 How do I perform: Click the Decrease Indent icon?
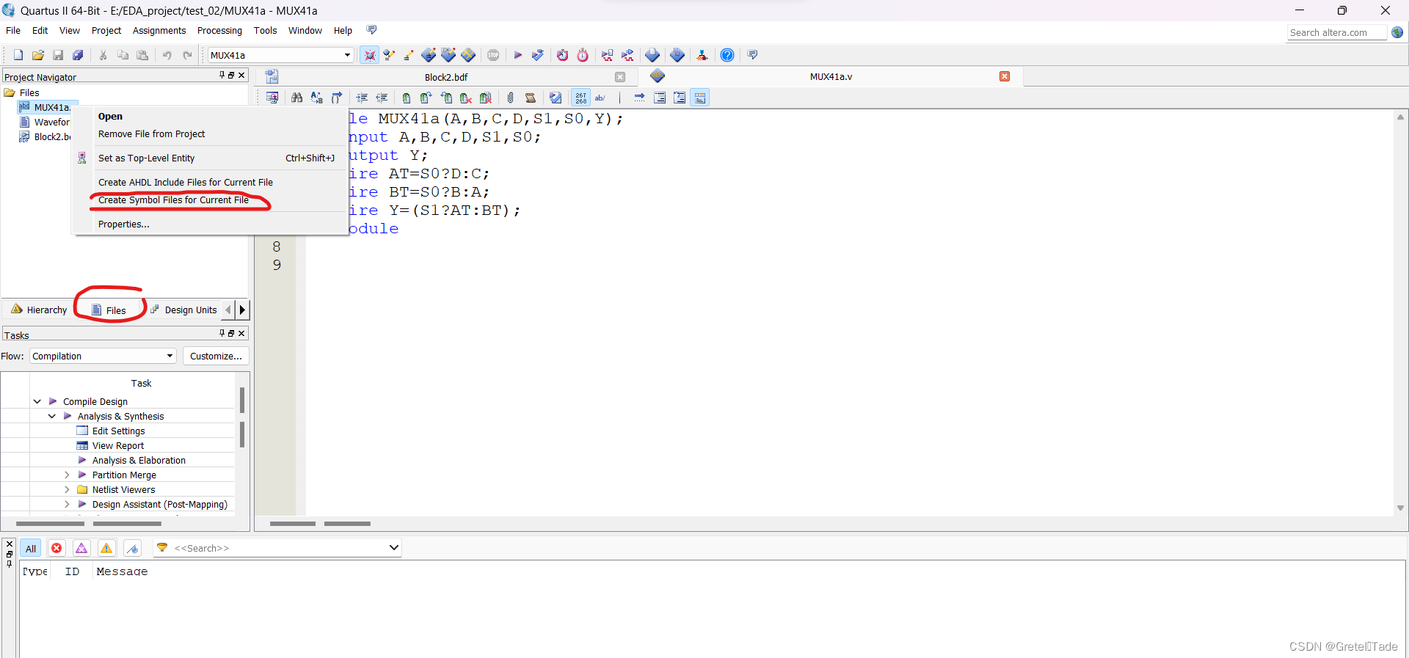pyautogui.click(x=382, y=98)
